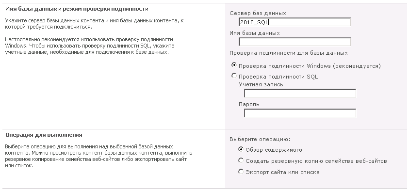
Task: Click the Учетная запись input field
Action: (300, 93)
